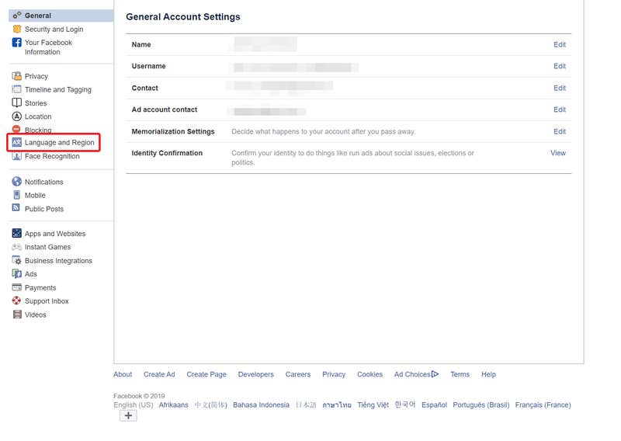Viewport: 621px width, 441px height.
Task: Open Instant Games settings
Action: 47,247
